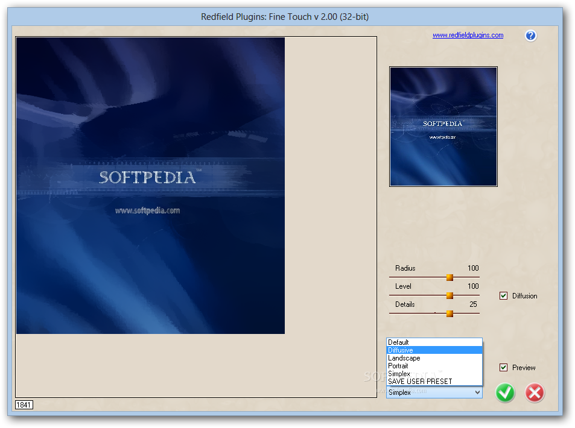575x428 pixels.
Task: Open help via the blue question mark icon
Action: pos(530,36)
